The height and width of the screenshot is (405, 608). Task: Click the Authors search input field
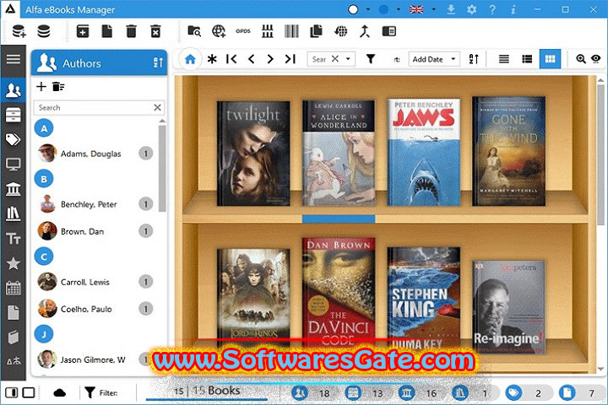(x=93, y=108)
